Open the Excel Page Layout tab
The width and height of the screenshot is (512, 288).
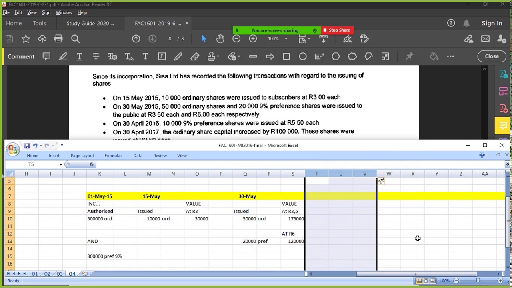82,156
